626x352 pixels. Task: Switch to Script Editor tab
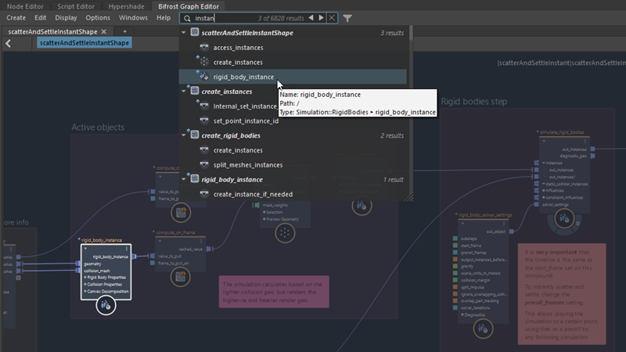(x=76, y=6)
